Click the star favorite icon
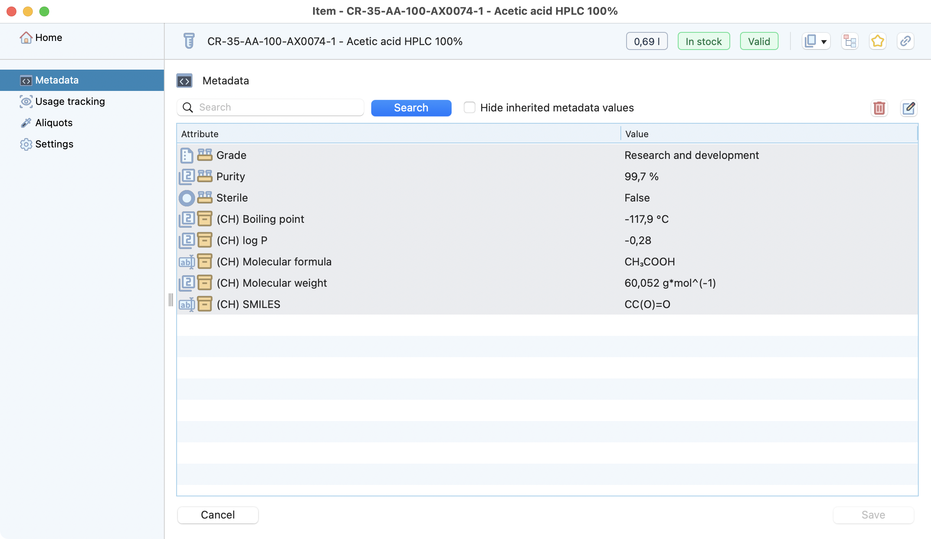 point(877,41)
